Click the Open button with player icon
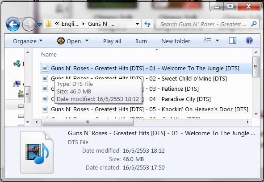264x182 pixels. coord(69,41)
